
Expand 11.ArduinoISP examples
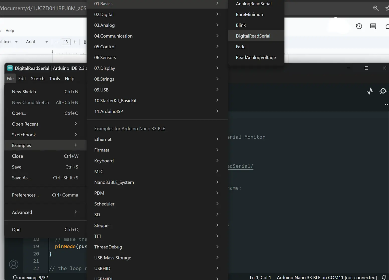point(157,112)
